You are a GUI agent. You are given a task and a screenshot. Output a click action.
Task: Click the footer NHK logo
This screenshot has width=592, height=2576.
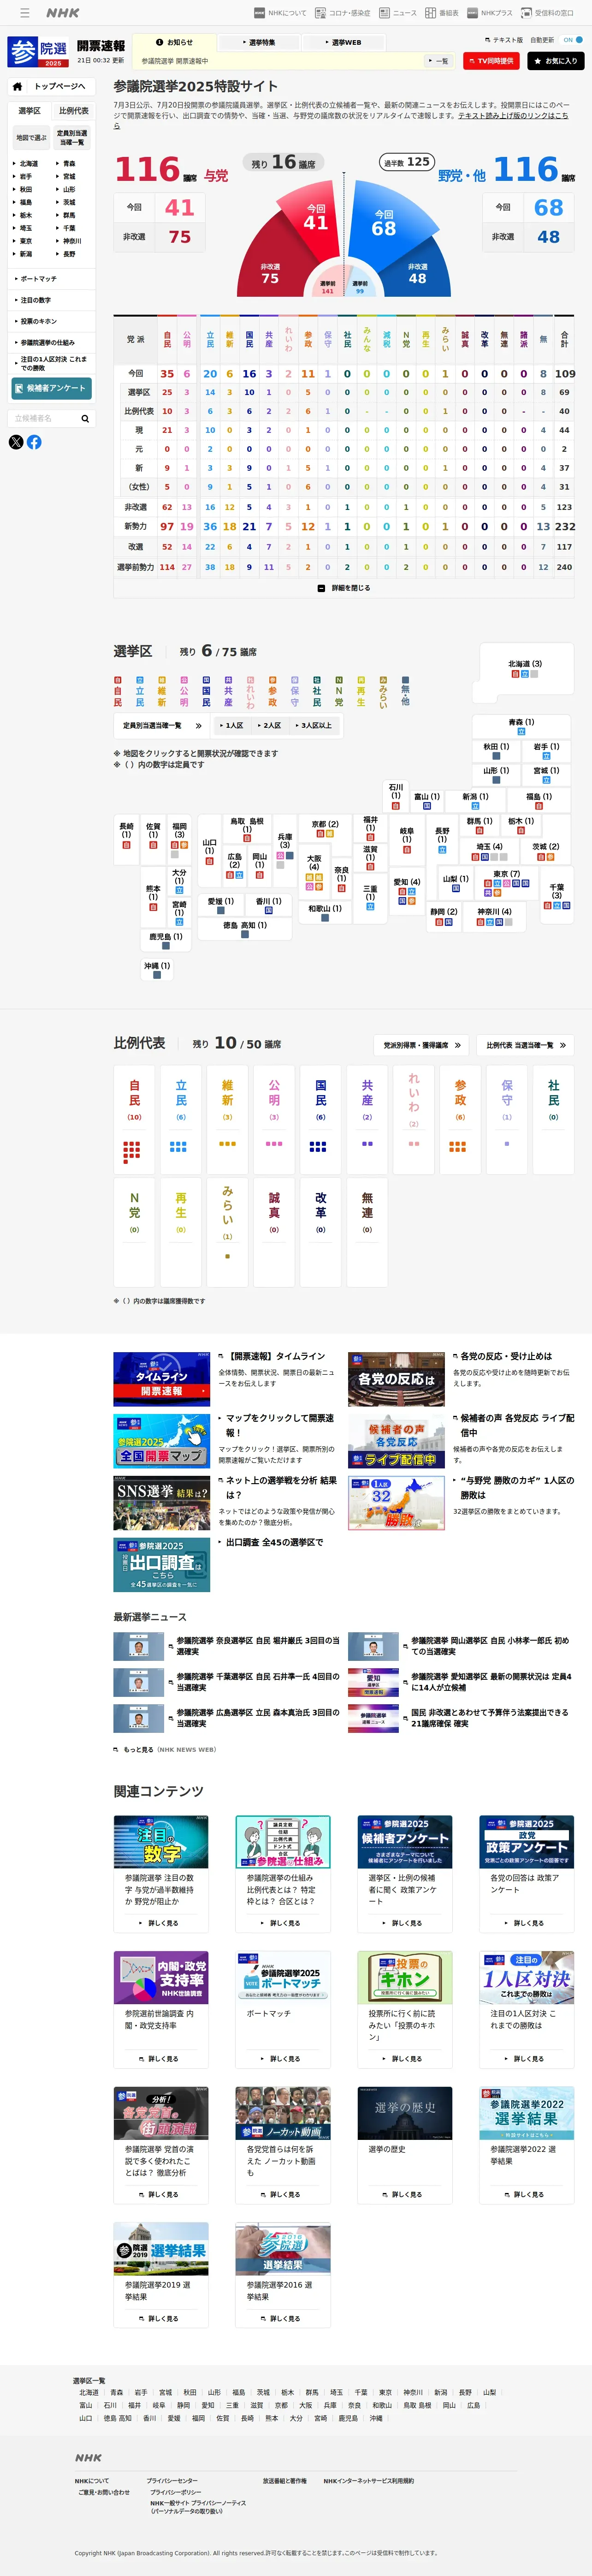coord(88,2457)
